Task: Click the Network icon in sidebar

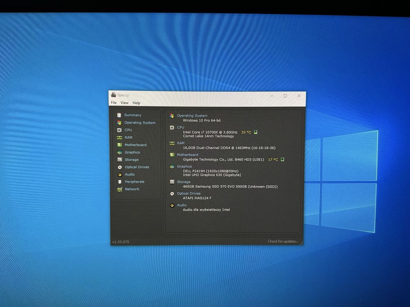Action: point(120,189)
